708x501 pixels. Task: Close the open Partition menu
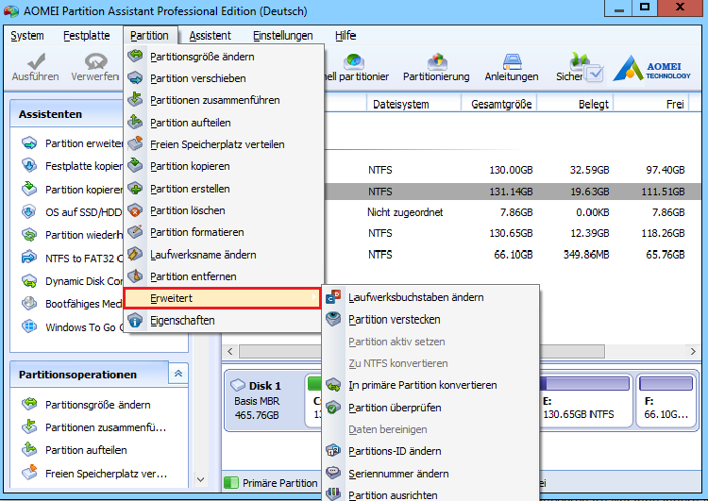pyautogui.click(x=149, y=35)
